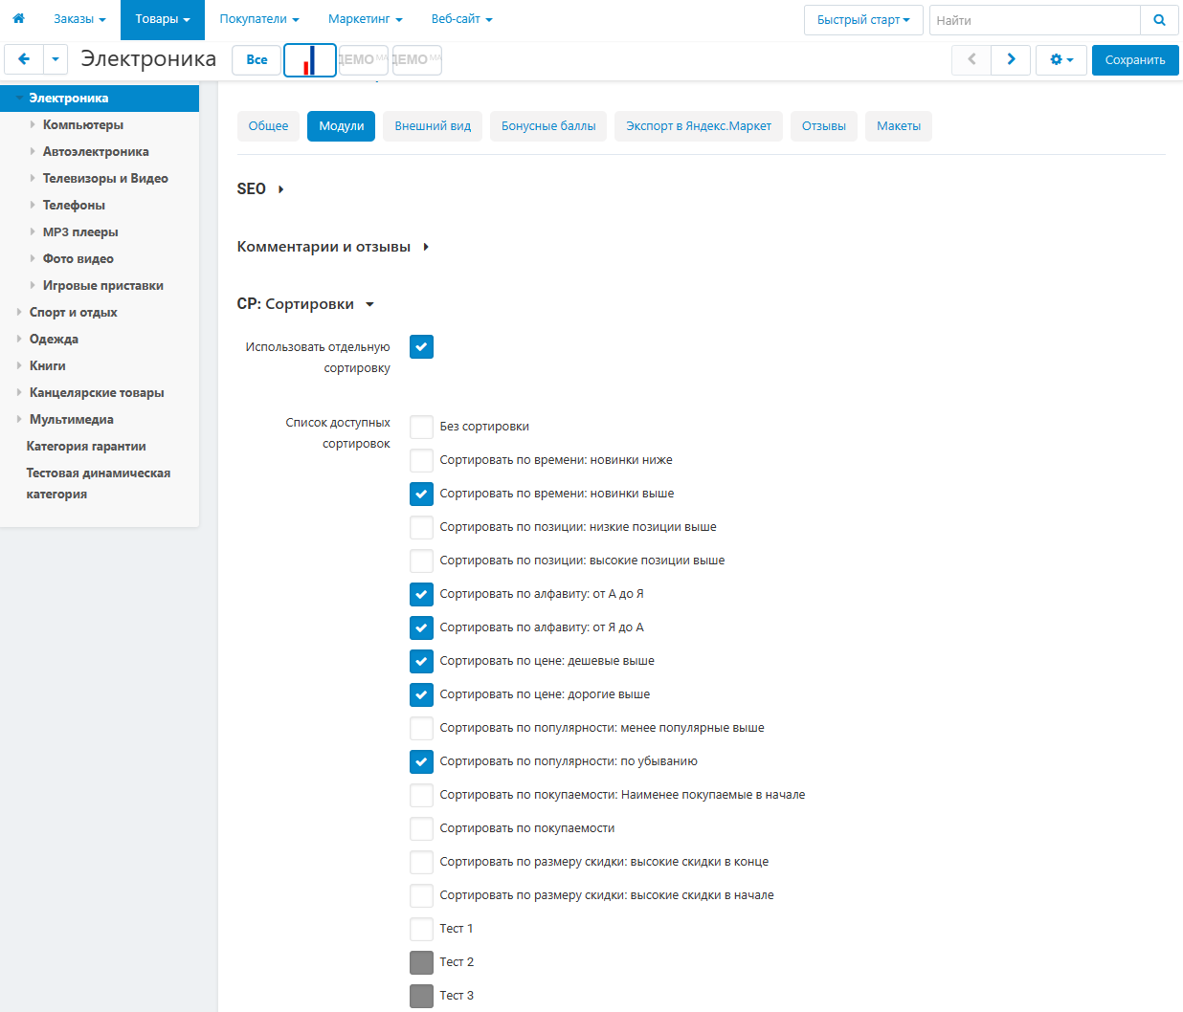Uncheck price sorting: дешевые выше
The image size is (1183, 1012).
click(x=421, y=661)
